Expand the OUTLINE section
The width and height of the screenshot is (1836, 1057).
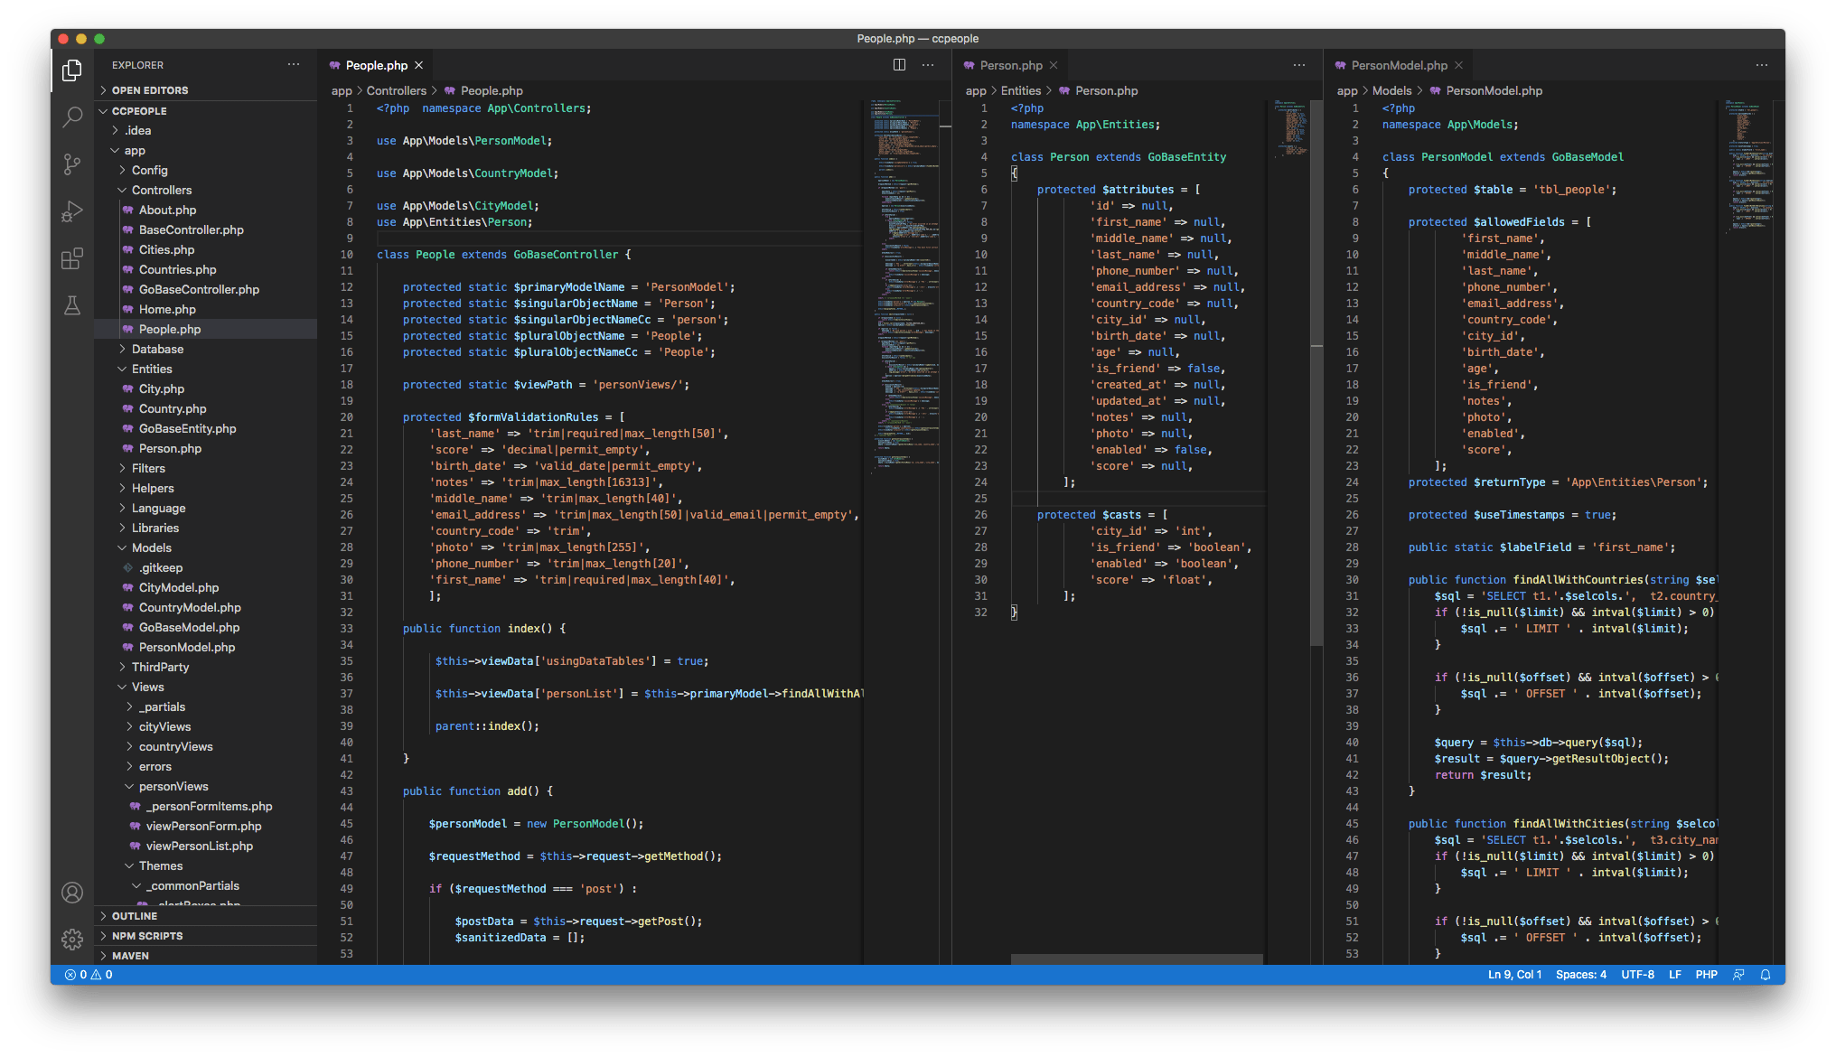(x=135, y=916)
